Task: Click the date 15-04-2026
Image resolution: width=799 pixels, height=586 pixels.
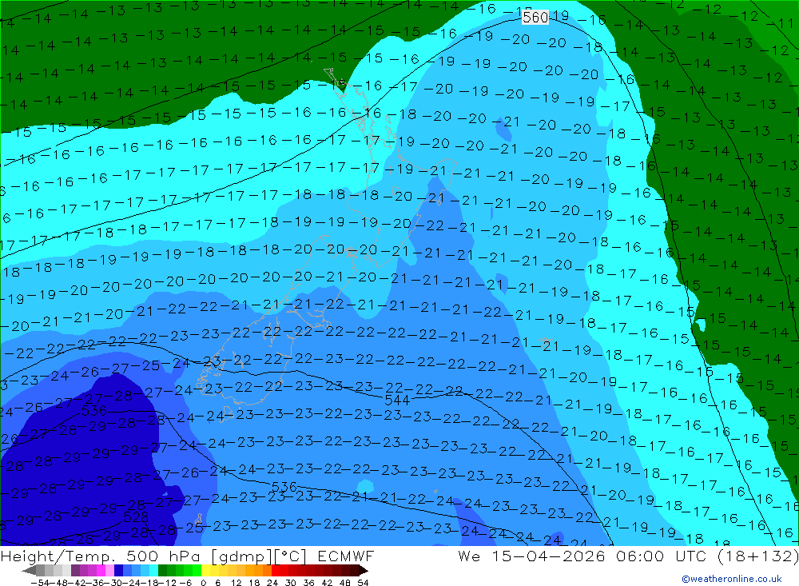Action: (x=548, y=556)
